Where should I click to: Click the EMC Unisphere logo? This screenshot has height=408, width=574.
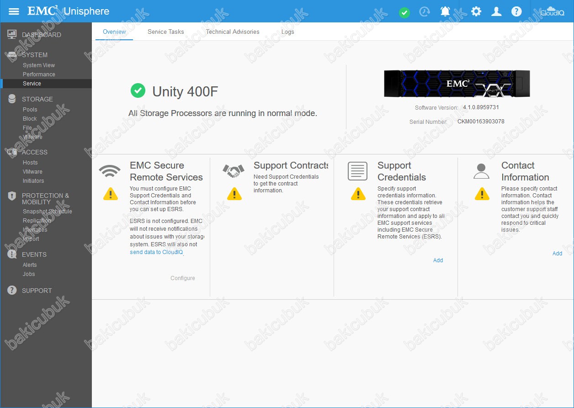click(x=69, y=11)
